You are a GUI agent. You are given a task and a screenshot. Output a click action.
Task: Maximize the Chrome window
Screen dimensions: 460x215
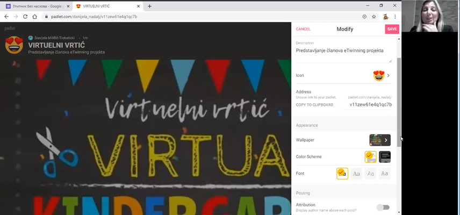coord(381,5)
